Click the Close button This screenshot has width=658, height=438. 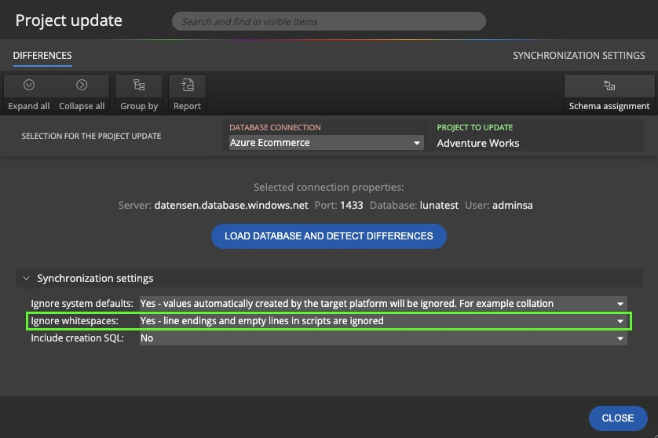618,418
